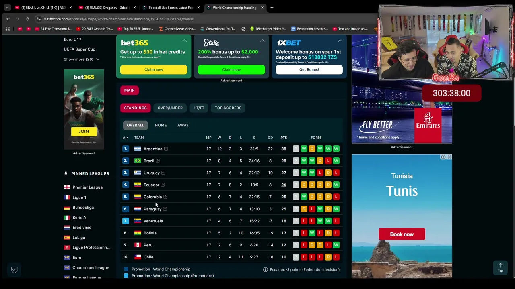Click the info icon next to Brazil
Image resolution: width=515 pixels, height=289 pixels.
(x=158, y=161)
